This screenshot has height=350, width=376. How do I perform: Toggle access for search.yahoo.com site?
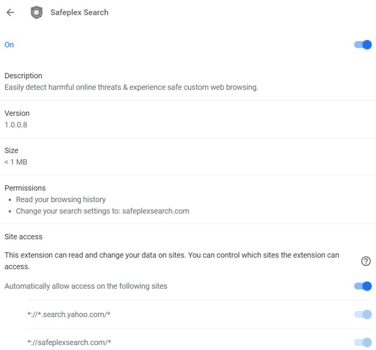point(362,315)
